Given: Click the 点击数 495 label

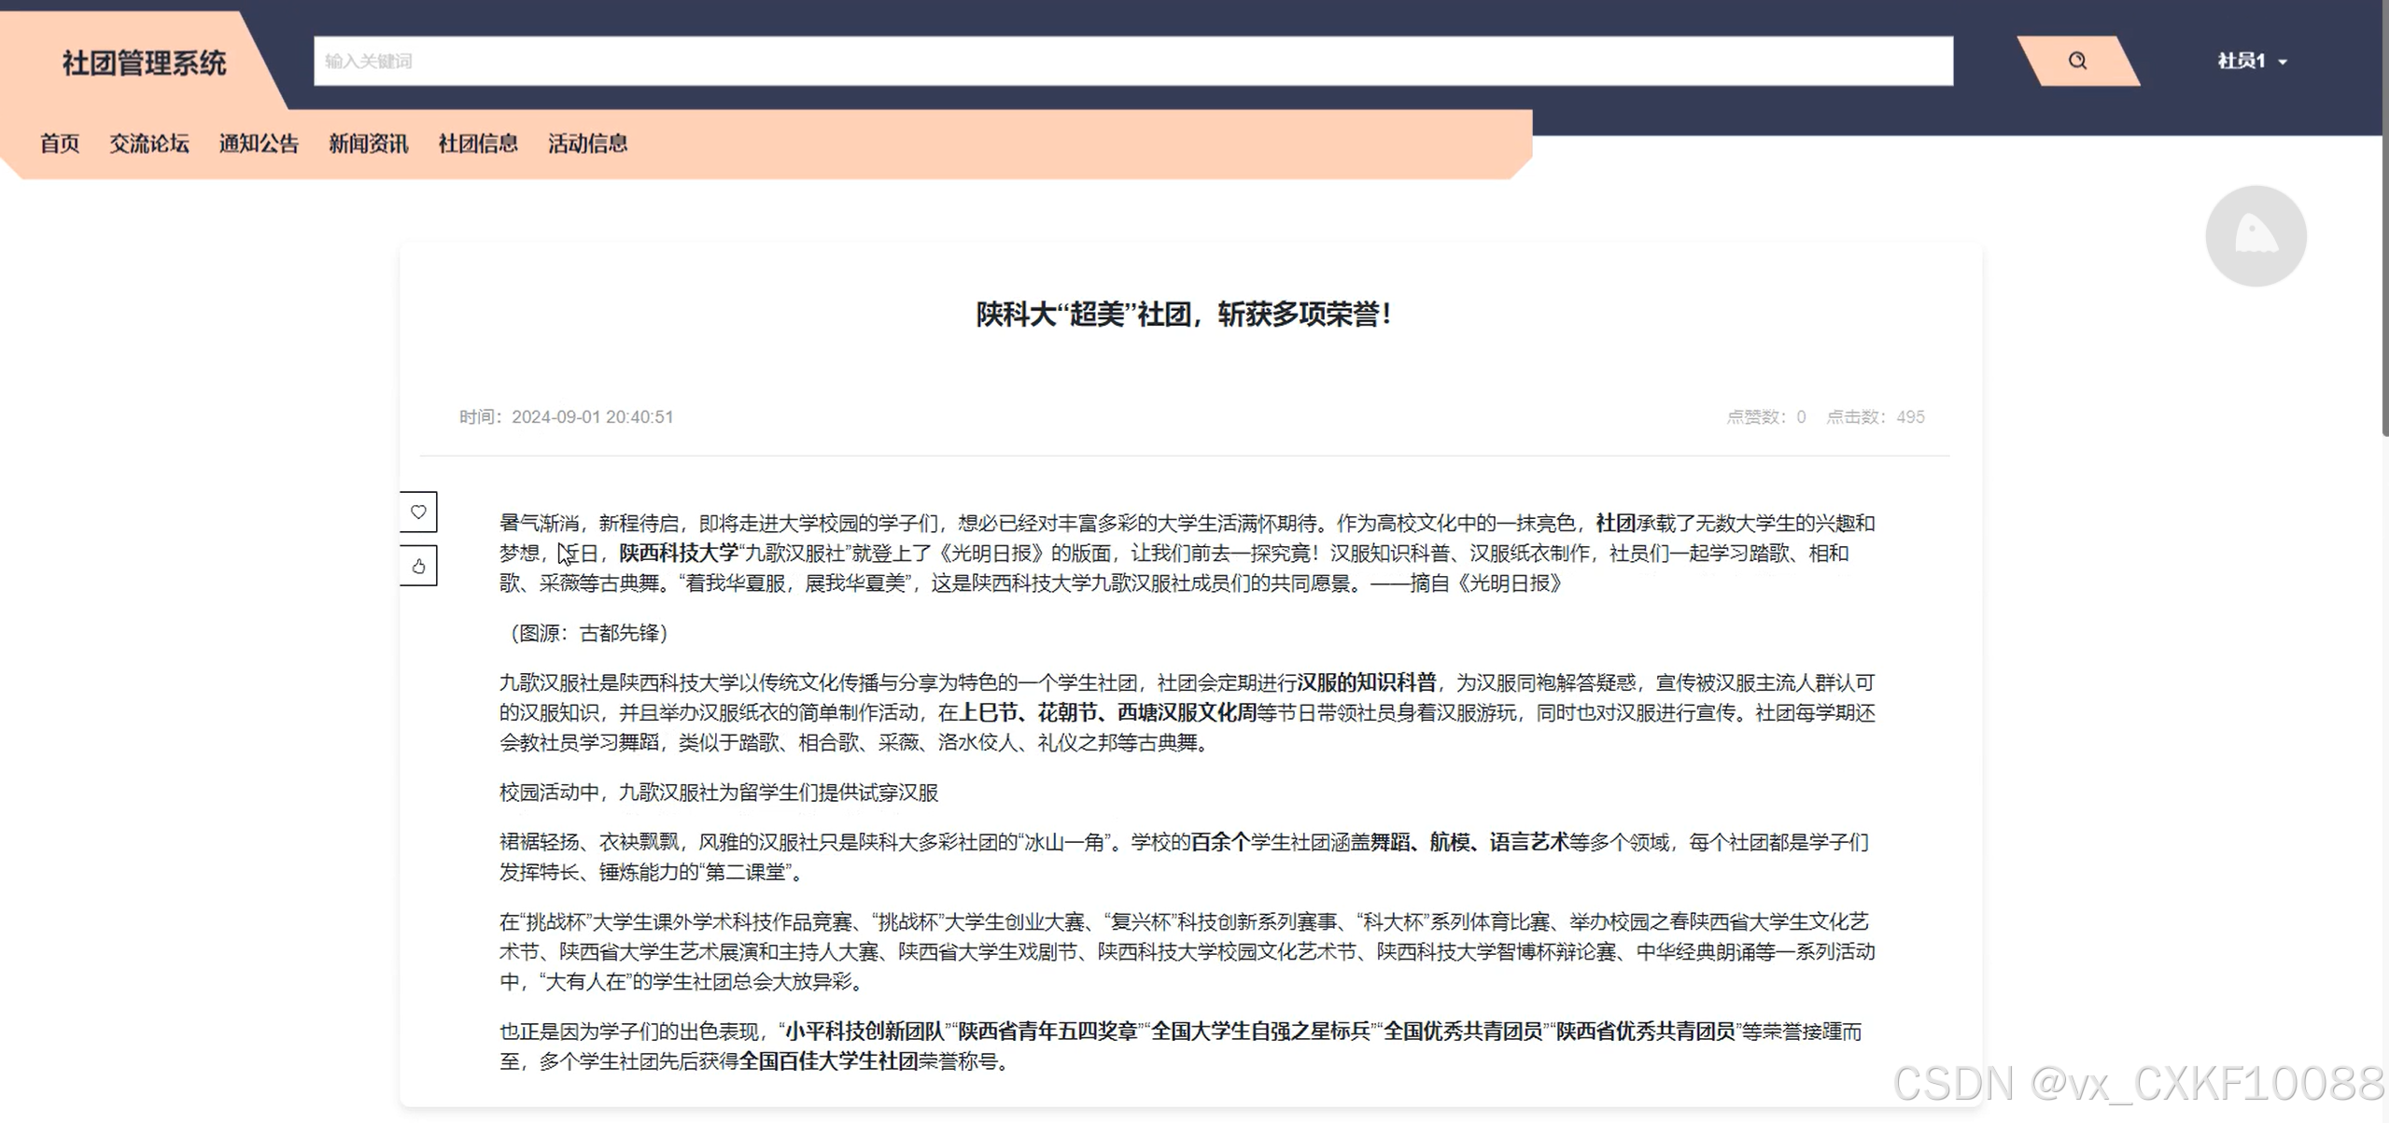Looking at the screenshot, I should tap(1875, 417).
